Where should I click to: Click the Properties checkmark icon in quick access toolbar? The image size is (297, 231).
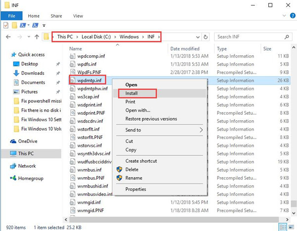(6, 25)
